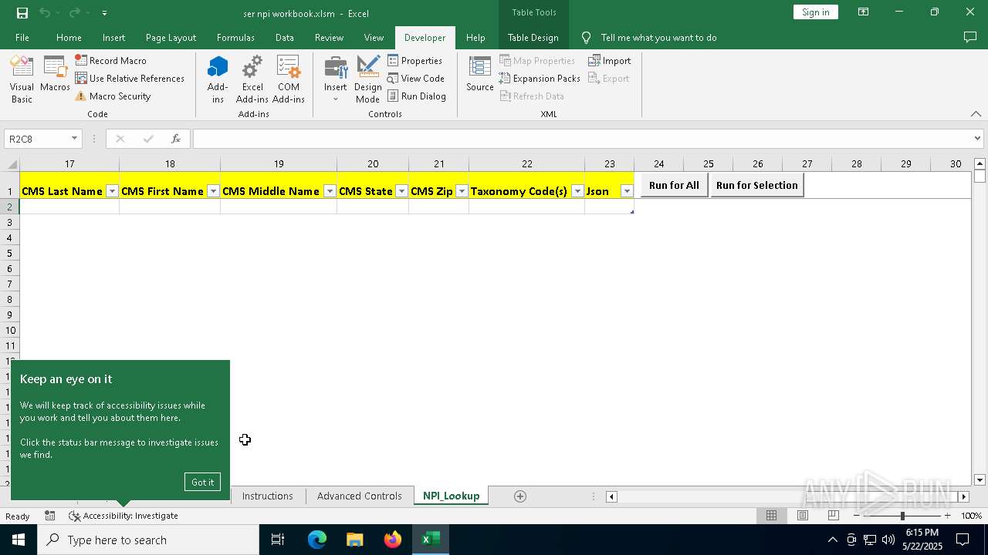
Task: Click the zoom out minus button
Action: click(856, 516)
